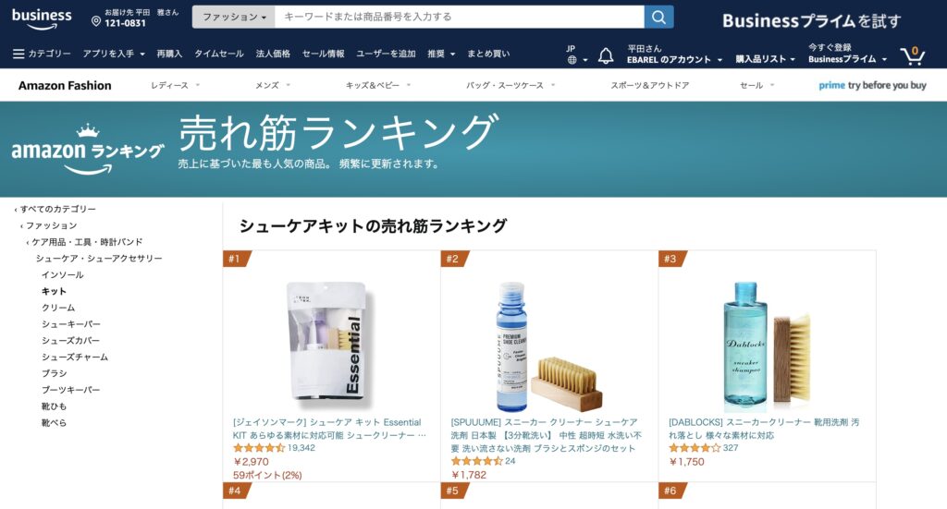Open the shopping cart icon
The image size is (947, 509).
[913, 55]
